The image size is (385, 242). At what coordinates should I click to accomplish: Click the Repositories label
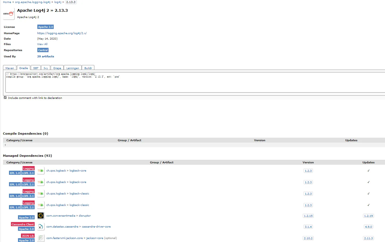pyautogui.click(x=13, y=50)
